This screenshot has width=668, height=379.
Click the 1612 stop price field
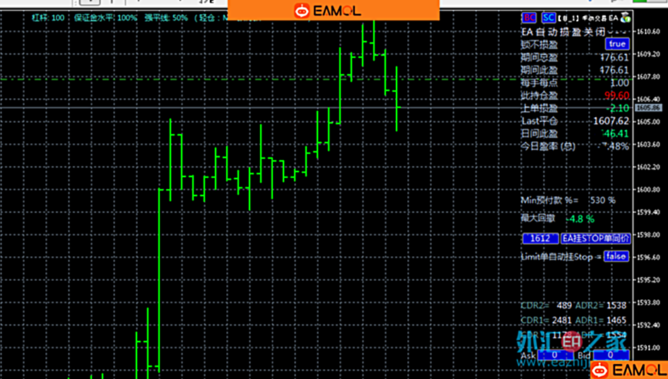pyautogui.click(x=540, y=238)
